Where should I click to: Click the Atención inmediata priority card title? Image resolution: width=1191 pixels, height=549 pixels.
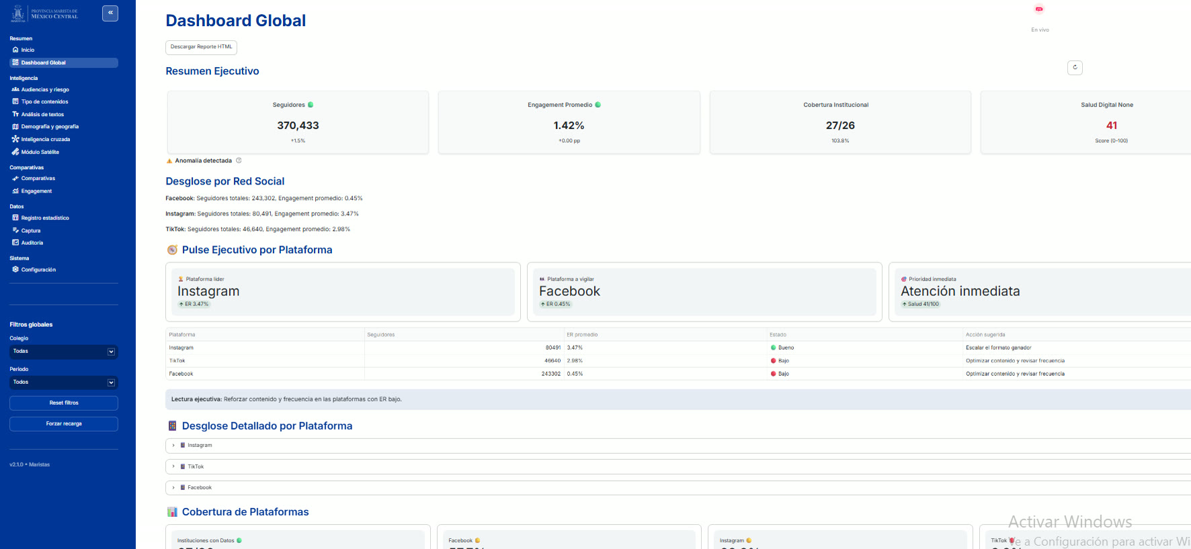click(960, 291)
